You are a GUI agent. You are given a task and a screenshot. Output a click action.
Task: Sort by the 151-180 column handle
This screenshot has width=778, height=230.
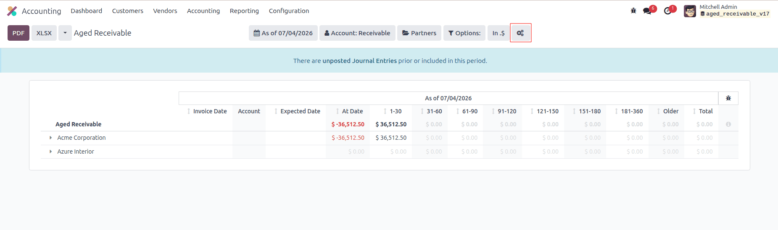pyautogui.click(x=574, y=111)
